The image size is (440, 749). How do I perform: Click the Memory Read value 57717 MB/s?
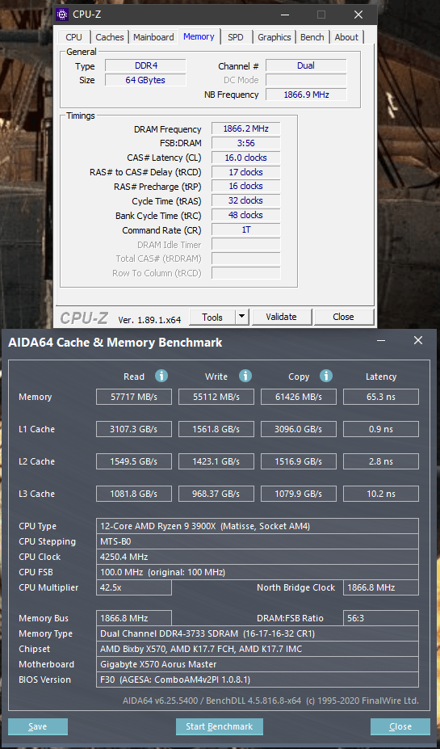134,397
